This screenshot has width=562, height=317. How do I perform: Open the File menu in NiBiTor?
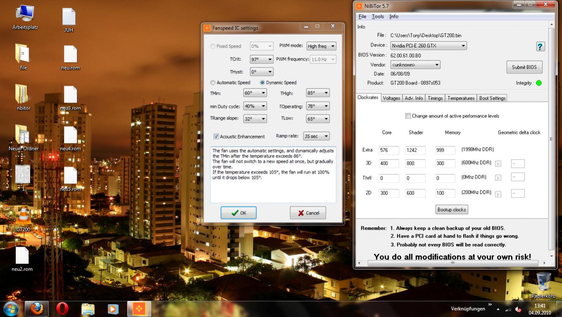[362, 17]
